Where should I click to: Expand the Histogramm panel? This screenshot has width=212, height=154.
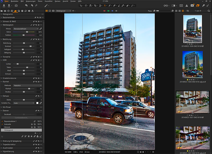[x=1, y=14]
